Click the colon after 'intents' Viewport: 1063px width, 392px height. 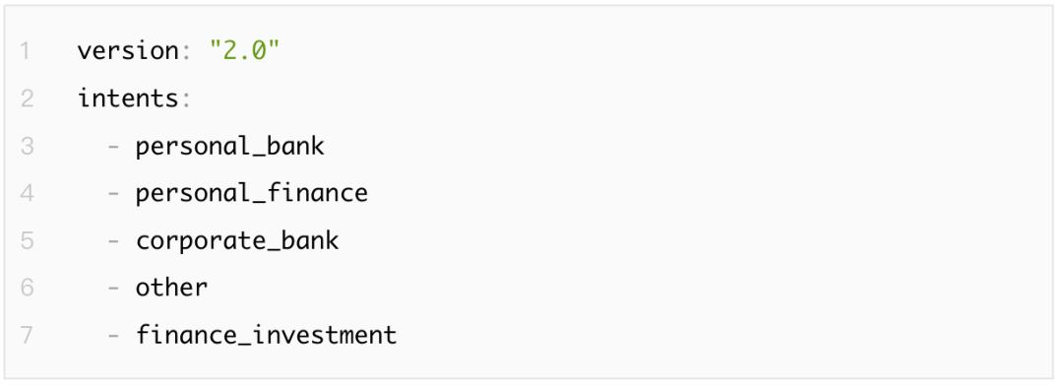(x=186, y=100)
